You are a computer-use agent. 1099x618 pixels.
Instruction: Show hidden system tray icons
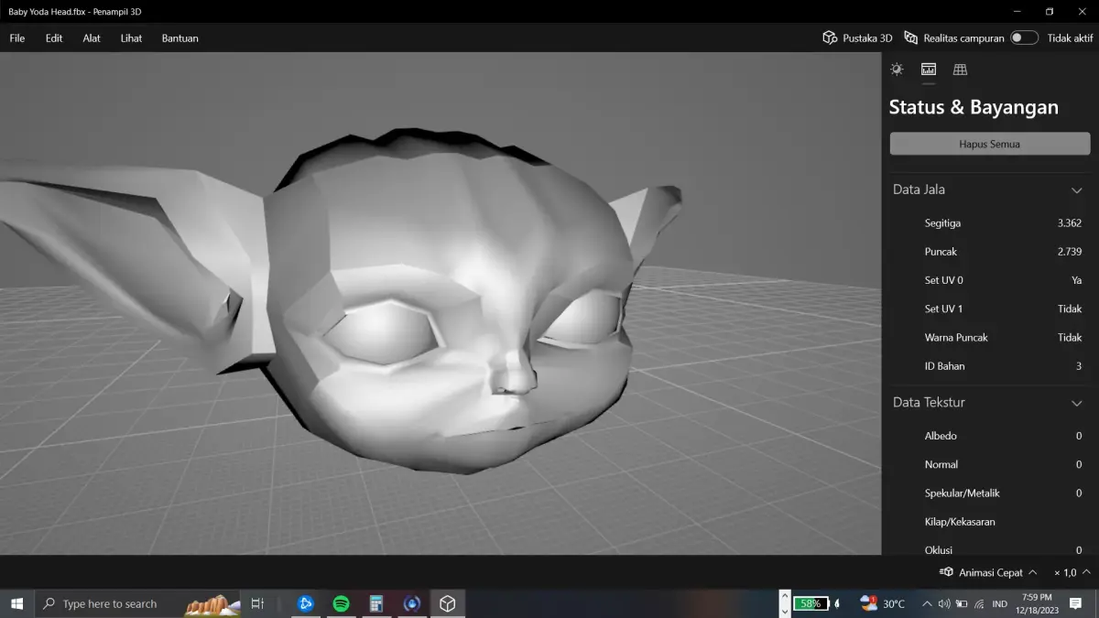[x=927, y=603]
